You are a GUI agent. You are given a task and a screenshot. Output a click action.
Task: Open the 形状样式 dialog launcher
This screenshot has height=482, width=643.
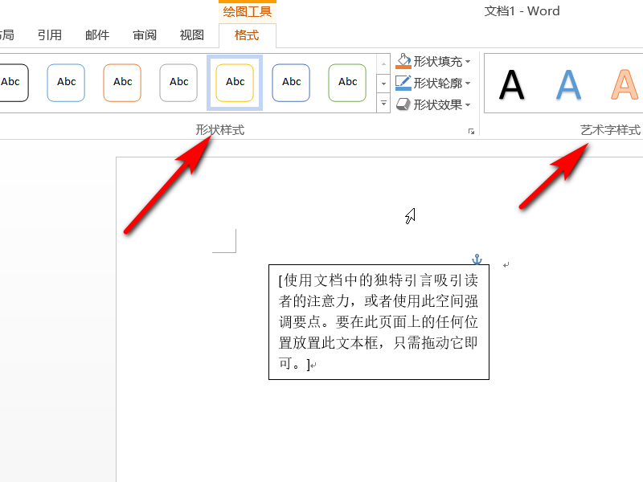(x=471, y=132)
